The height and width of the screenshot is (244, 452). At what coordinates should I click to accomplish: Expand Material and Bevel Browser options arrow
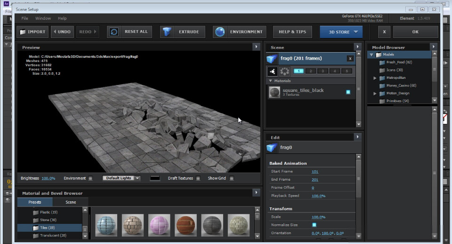[x=256, y=192]
